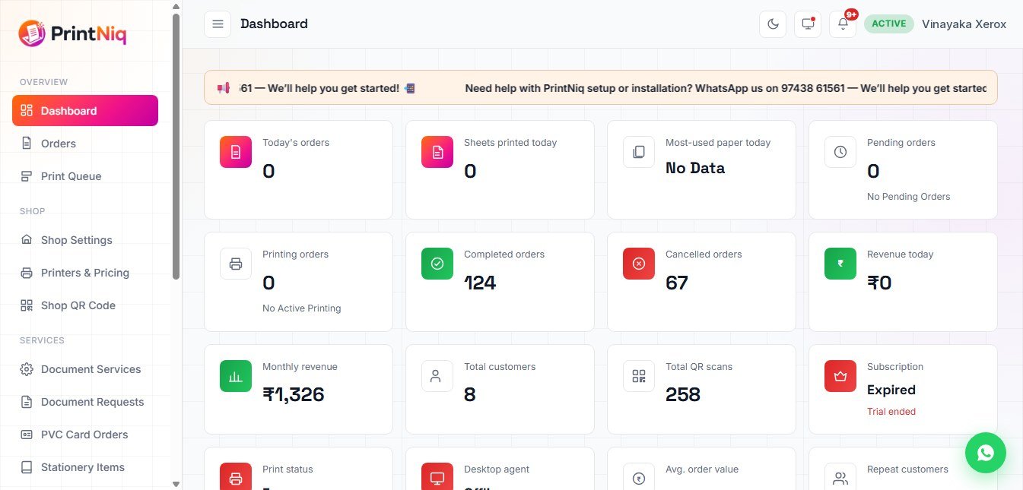The image size is (1023, 490).
Task: Click the No Active Printing text
Action: click(x=302, y=308)
